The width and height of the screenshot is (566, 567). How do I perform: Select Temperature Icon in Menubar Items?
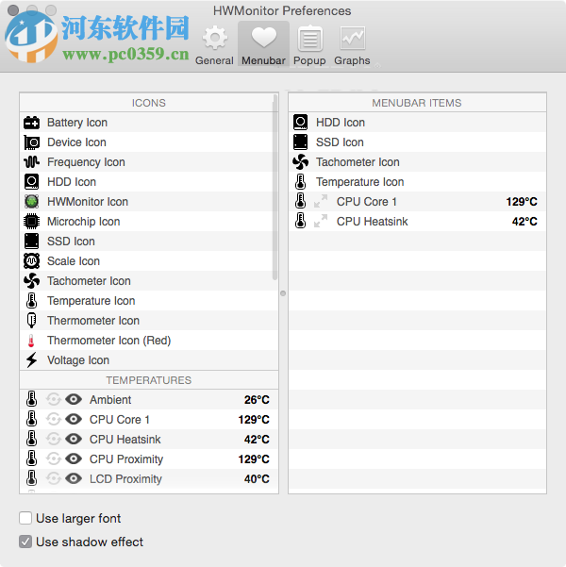pyautogui.click(x=417, y=182)
